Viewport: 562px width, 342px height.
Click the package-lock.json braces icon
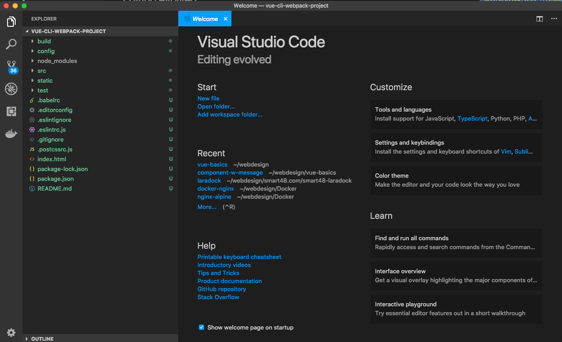(x=32, y=169)
